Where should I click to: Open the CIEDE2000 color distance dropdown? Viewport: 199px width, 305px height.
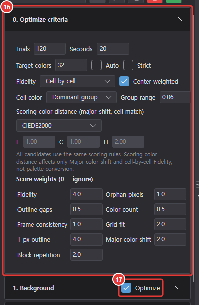click(x=59, y=126)
